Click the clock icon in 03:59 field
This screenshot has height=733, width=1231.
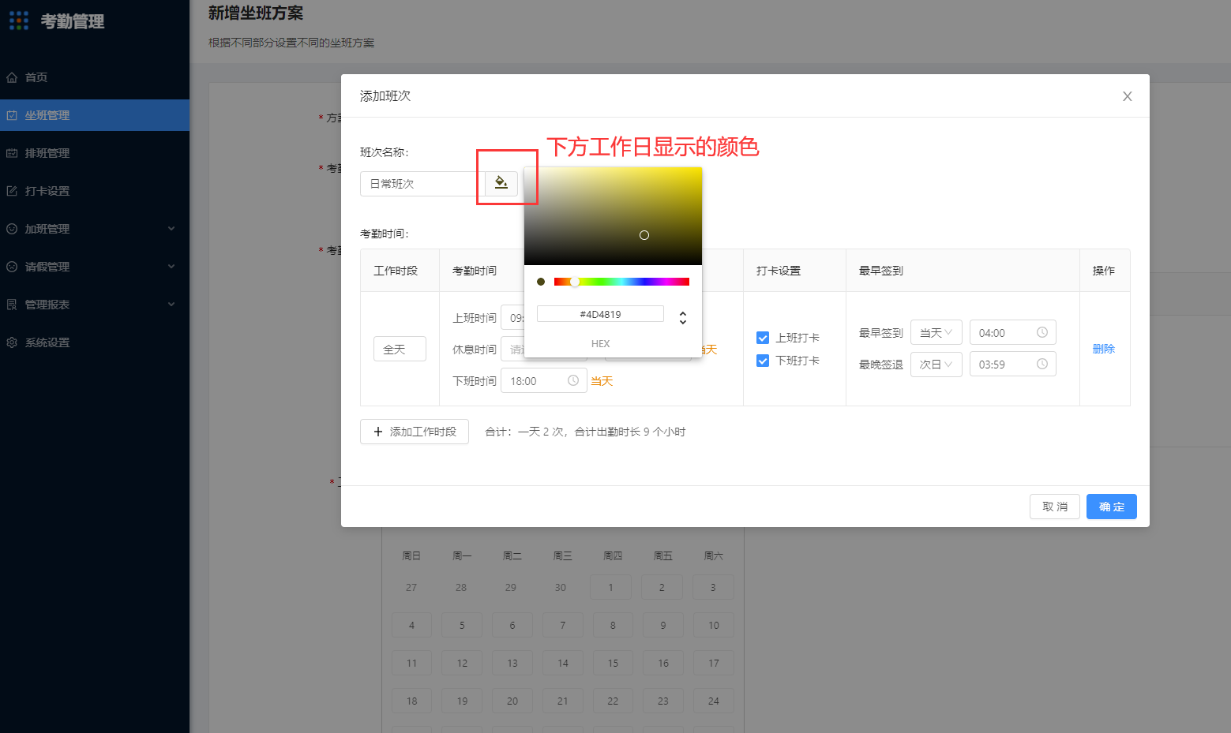click(1042, 364)
